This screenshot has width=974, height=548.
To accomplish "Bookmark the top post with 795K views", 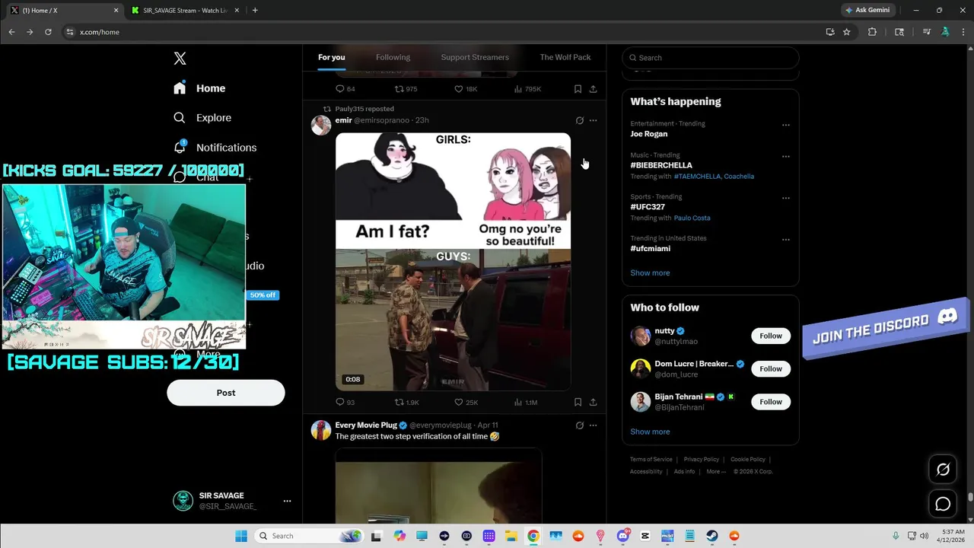I will tap(578, 89).
